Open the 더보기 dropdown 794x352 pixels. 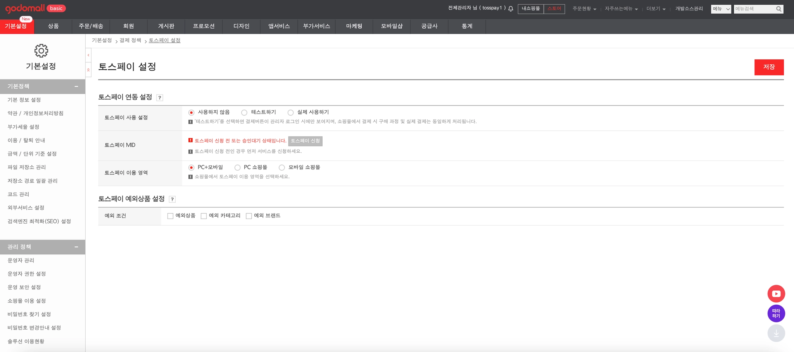tap(656, 9)
